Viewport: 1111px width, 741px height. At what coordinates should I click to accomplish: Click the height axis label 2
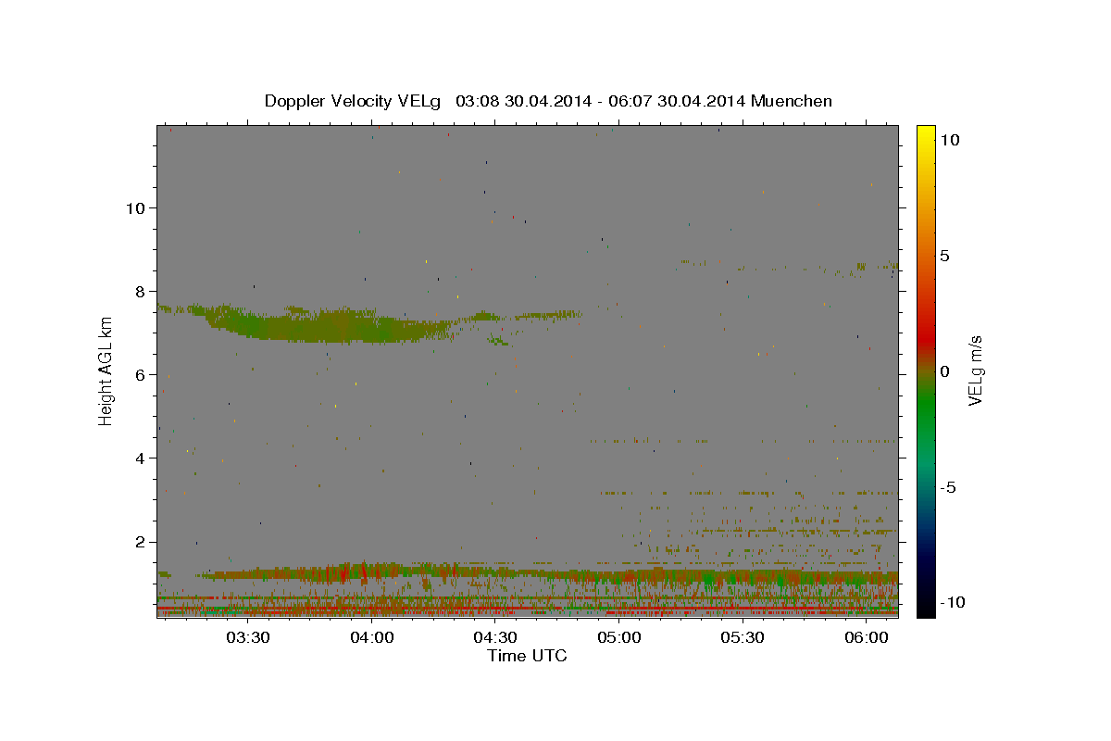point(141,541)
